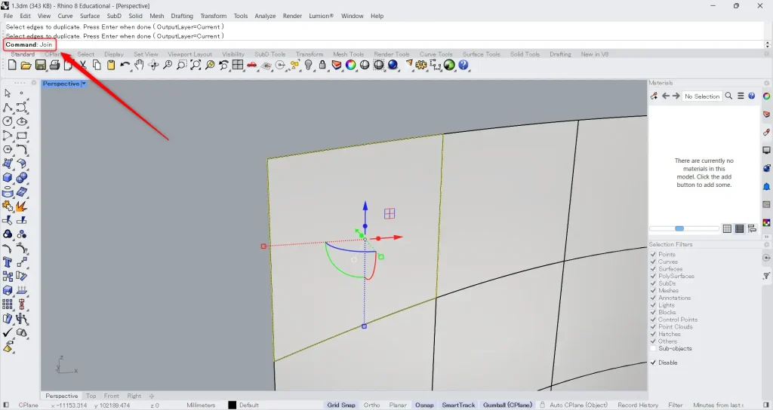Click the Explode icon in sidebar
This screenshot has height=410, width=773.
point(22,206)
